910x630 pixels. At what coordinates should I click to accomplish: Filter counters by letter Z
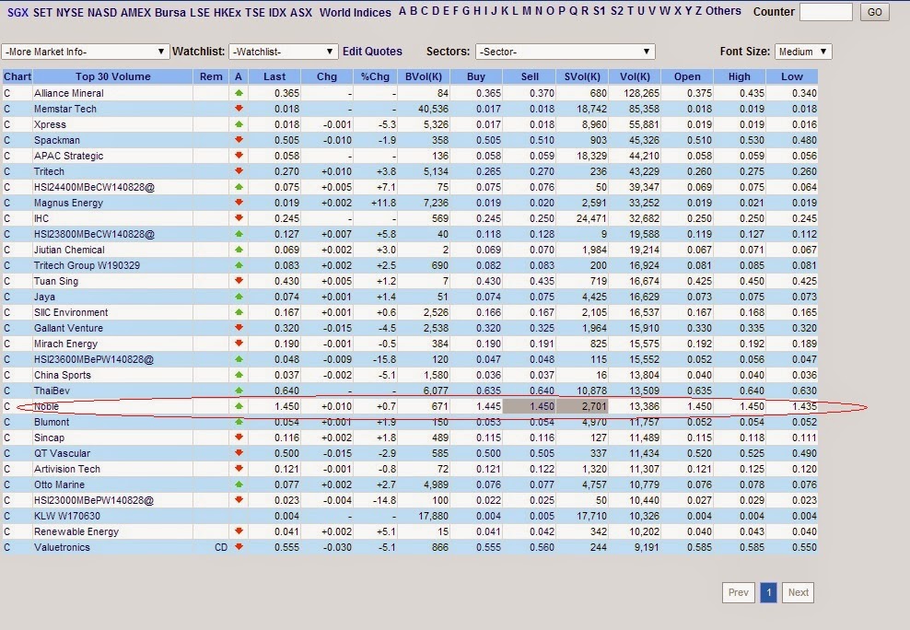(698, 11)
